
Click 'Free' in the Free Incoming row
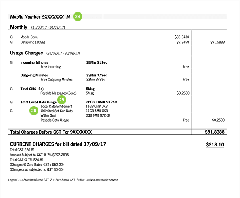pyautogui.click(x=186, y=67)
